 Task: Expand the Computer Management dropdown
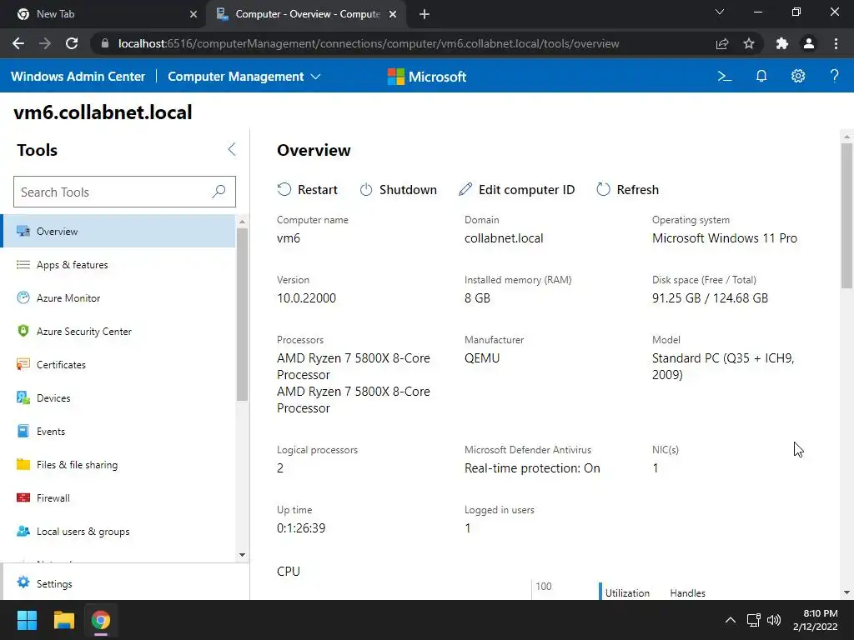pyautogui.click(x=244, y=76)
